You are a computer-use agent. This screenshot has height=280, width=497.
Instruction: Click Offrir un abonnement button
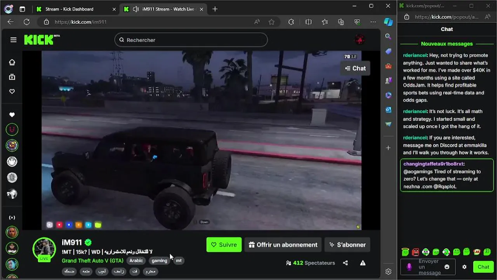283,245
